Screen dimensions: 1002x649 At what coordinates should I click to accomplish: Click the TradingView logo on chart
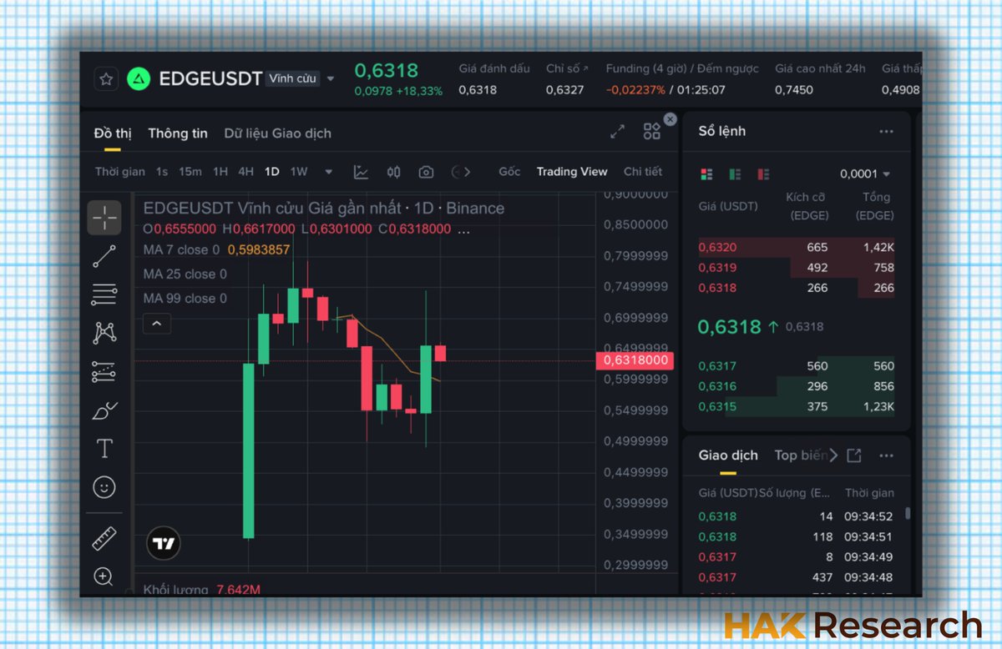tap(164, 544)
